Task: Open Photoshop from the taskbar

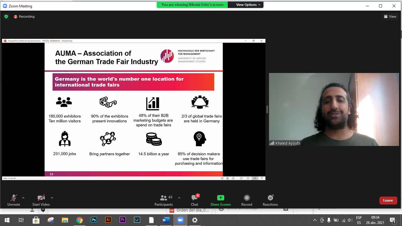Action: (x=94, y=220)
